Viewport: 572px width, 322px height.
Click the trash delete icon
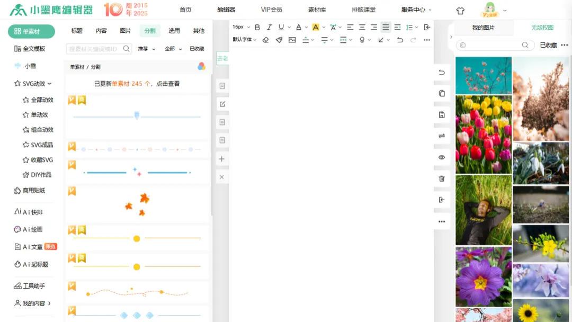tap(441, 178)
